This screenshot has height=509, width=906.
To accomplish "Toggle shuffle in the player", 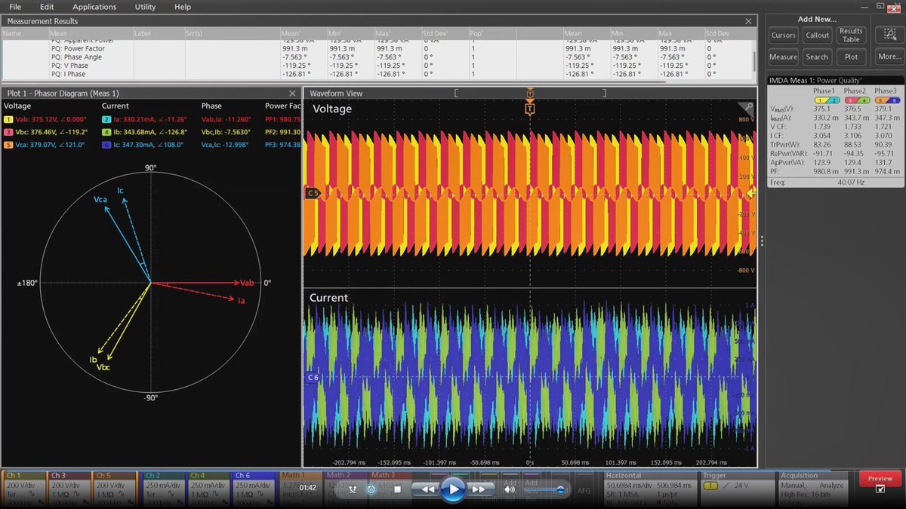I will tap(353, 489).
